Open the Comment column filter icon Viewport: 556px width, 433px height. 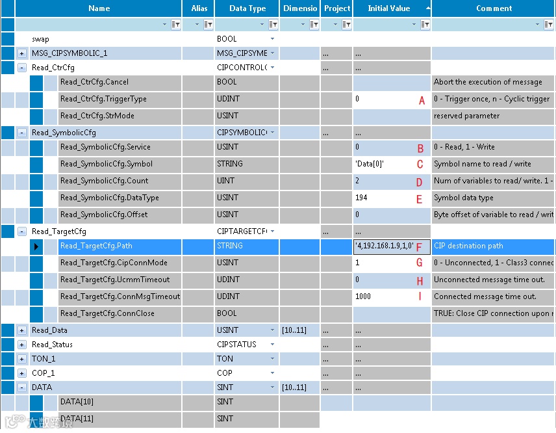click(548, 25)
